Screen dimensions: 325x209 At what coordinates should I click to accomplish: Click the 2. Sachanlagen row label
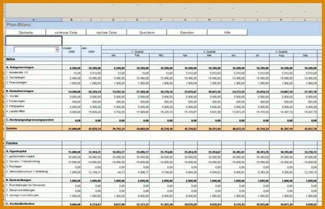click(x=15, y=78)
